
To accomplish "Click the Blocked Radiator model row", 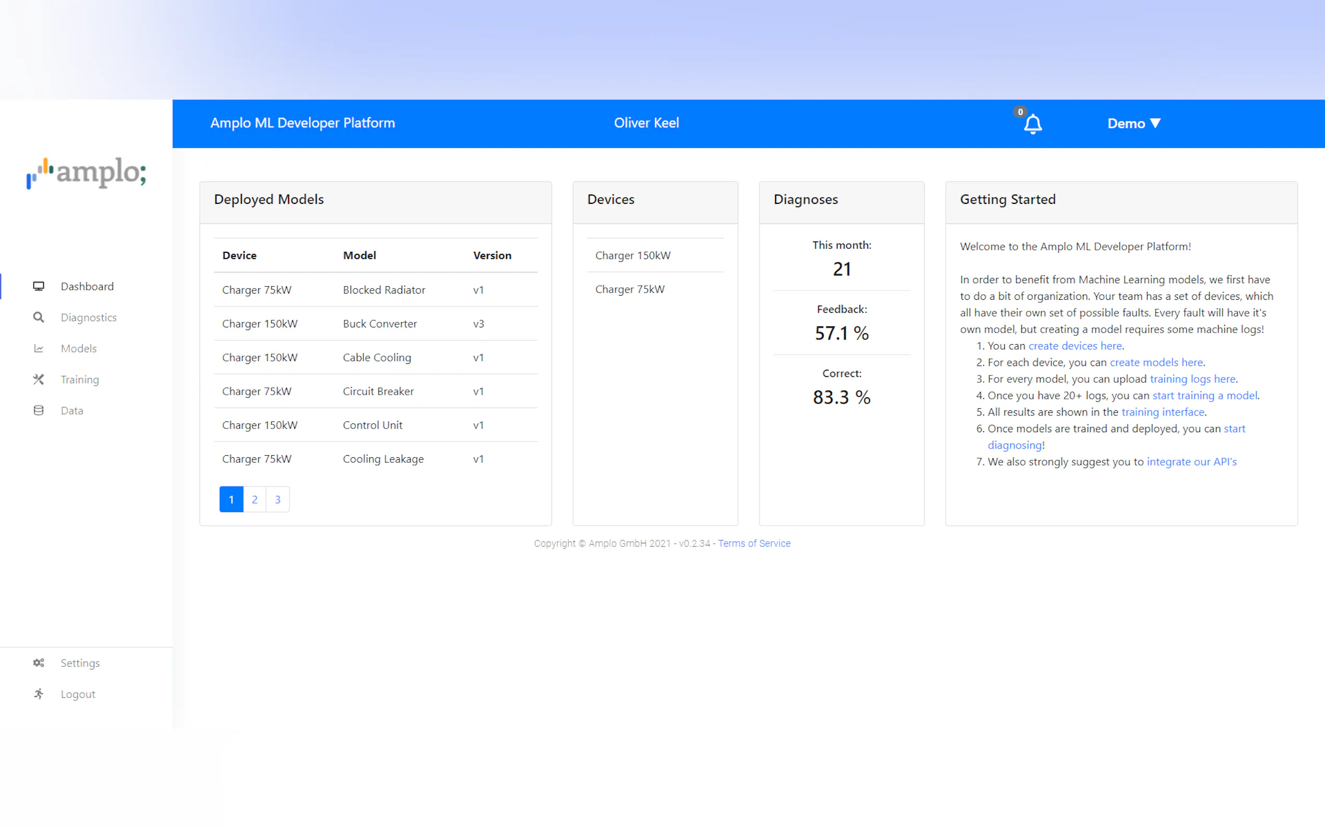I will (383, 290).
